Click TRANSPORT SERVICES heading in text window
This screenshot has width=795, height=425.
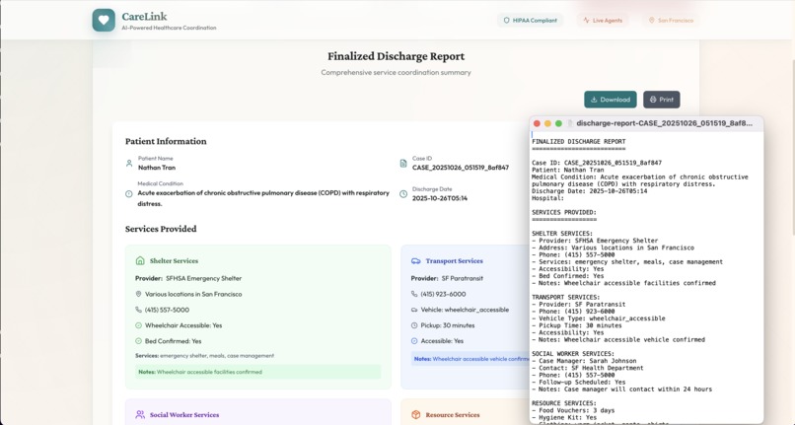pos(566,297)
